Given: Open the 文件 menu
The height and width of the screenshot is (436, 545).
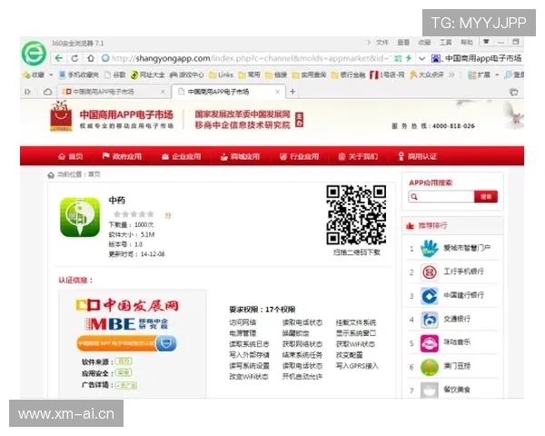Looking at the screenshot, I should pos(381,43).
